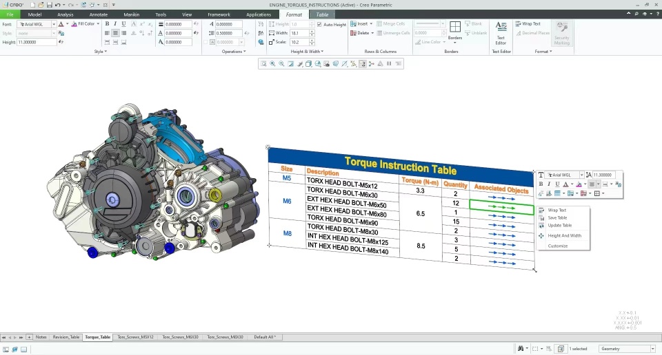The image size is (662, 355).
Task: Click the zoom in icon in graphics toolbar
Action: pyautogui.click(x=272, y=64)
